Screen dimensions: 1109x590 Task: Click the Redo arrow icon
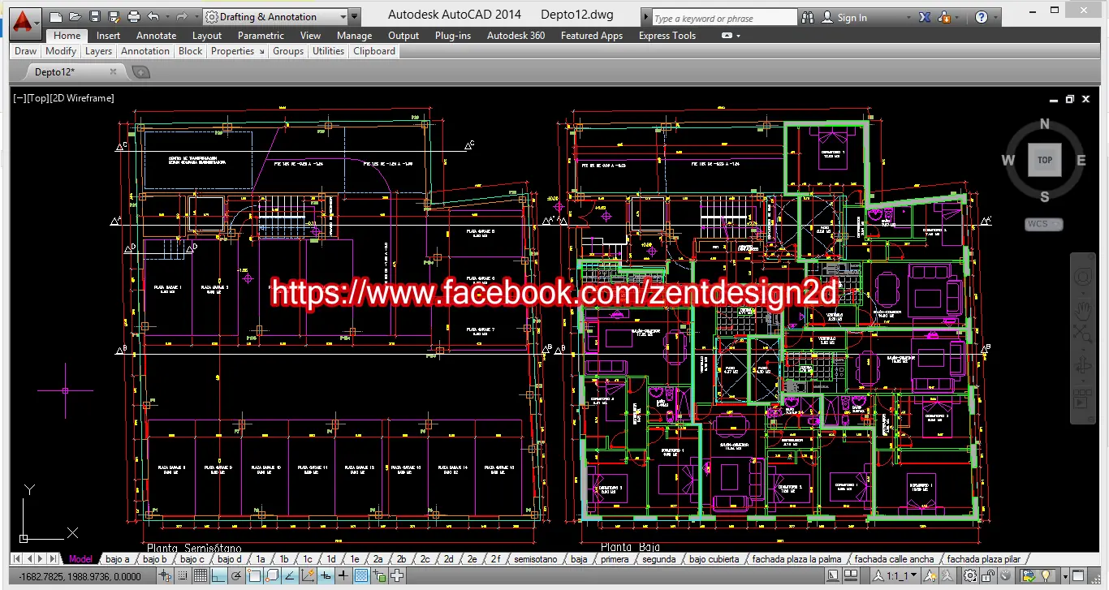182,17
